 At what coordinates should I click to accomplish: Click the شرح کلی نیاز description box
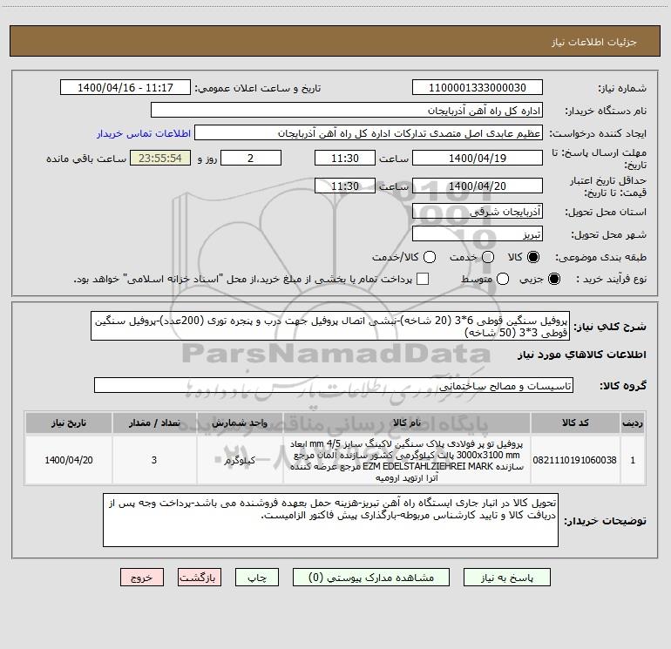[330, 326]
